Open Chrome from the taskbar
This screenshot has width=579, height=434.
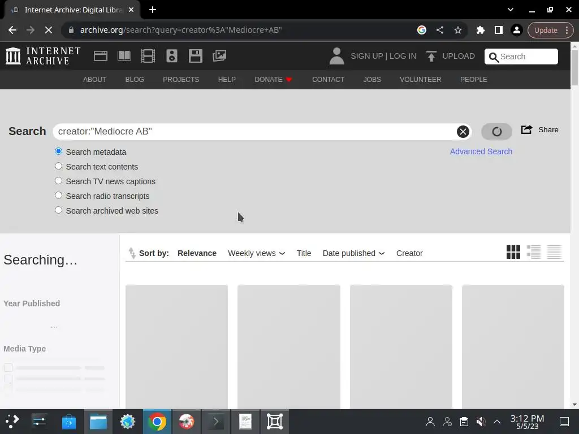157,422
